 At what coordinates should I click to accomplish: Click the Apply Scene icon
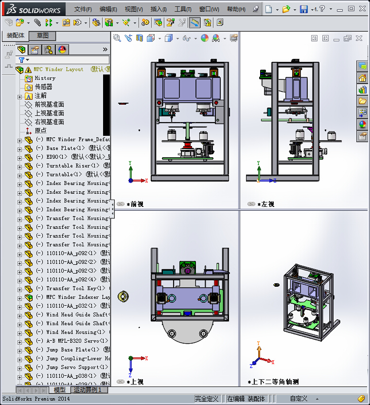pyautogui.click(x=216, y=38)
